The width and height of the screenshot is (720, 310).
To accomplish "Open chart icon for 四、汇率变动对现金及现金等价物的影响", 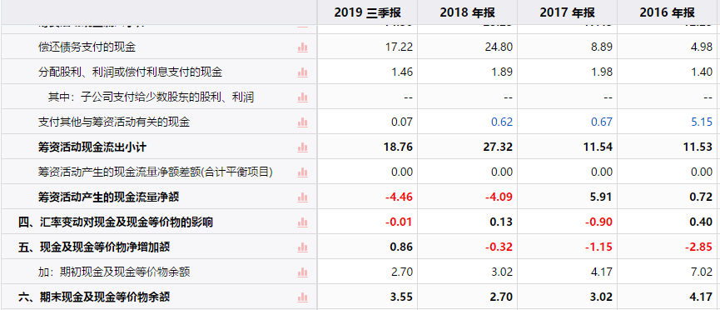I will [302, 222].
